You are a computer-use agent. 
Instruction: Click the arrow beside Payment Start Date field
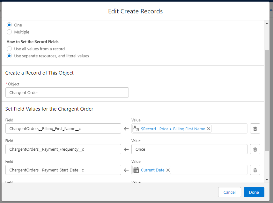126,170
